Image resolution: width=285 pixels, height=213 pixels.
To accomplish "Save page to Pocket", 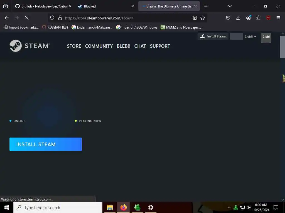I will point(228,18).
